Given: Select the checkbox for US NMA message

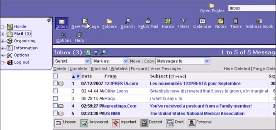Looking at the screenshot, I should 55,113.
